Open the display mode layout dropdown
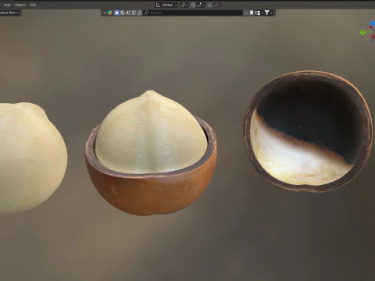This screenshot has height=281, width=375. (x=259, y=12)
